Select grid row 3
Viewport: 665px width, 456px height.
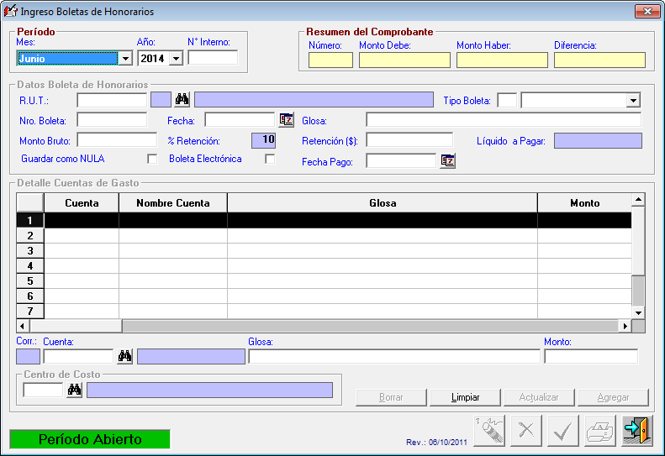point(324,250)
